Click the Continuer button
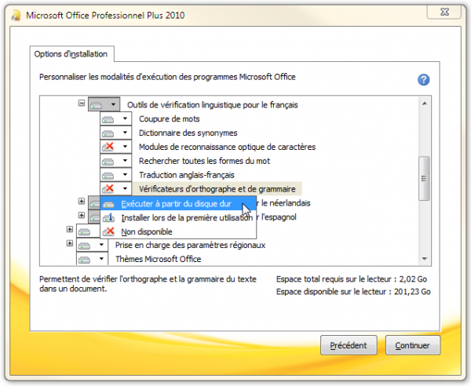Image resolution: width=471 pixels, height=386 pixels. (x=413, y=345)
